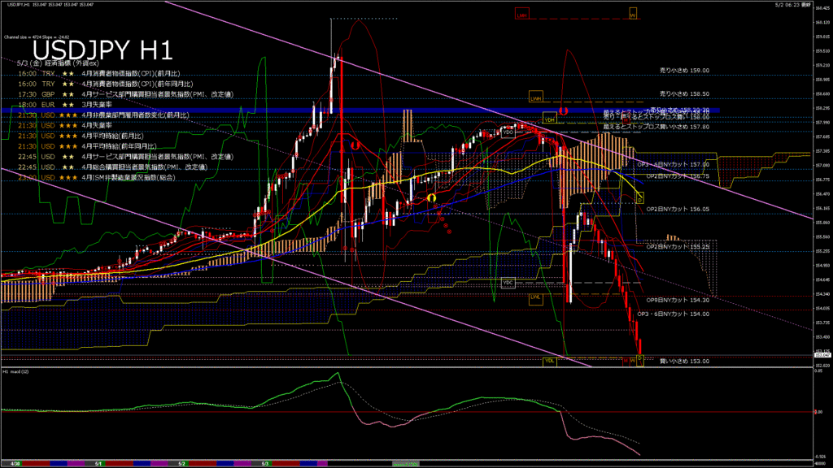The width and height of the screenshot is (833, 468).
Task: Click the LWL level marker box
Action: coord(535,297)
